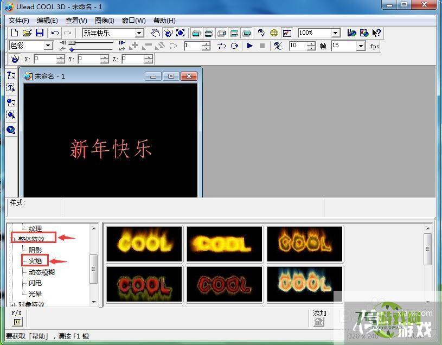Screen dimensions: 442x345
Task: Select 纹理 in the effects tree
Action: coord(35,228)
